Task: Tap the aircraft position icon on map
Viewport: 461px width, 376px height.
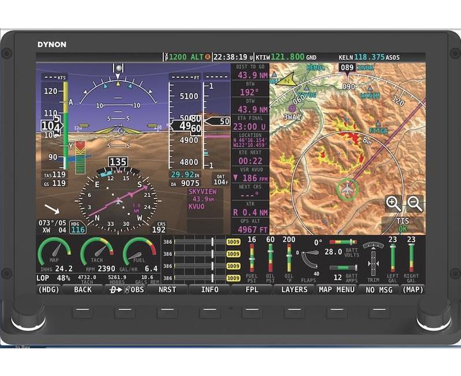Action: click(x=347, y=189)
